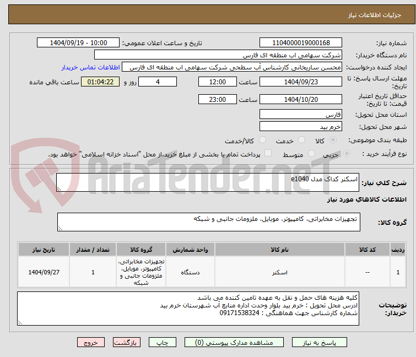Click the گروه کالا table column header
Screen dimensions: 416x357
coord(141,250)
